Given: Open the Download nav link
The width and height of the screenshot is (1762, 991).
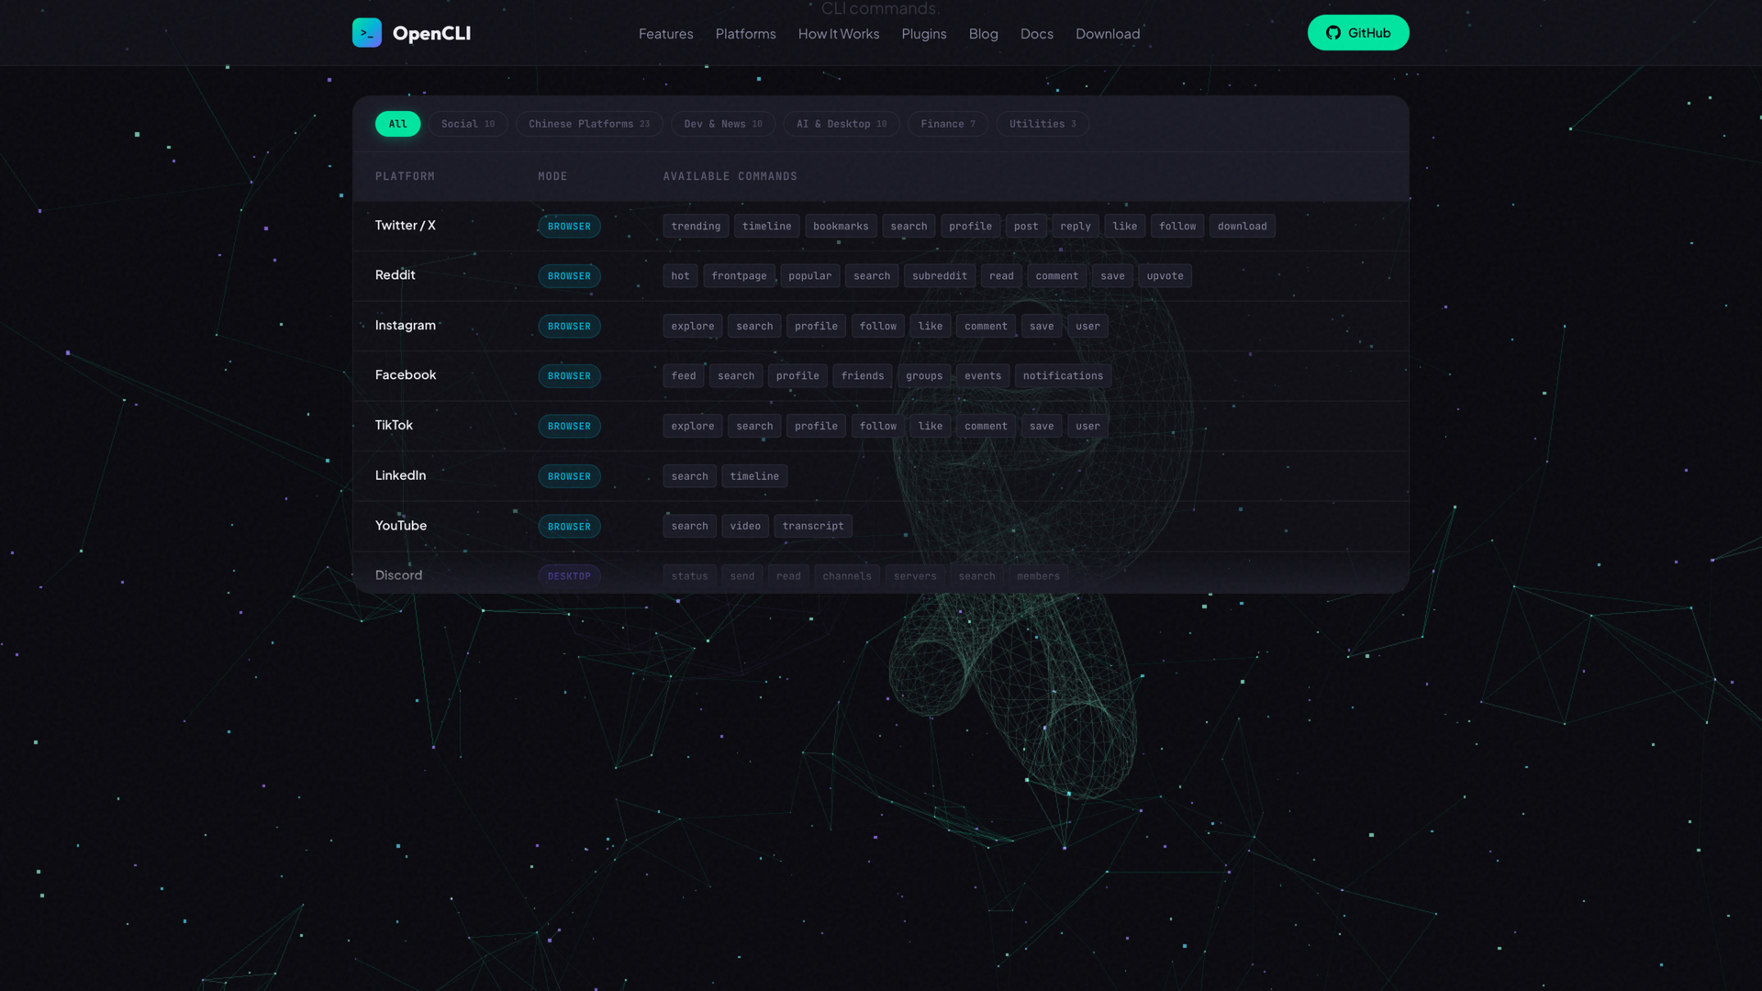Looking at the screenshot, I should 1108,34.
